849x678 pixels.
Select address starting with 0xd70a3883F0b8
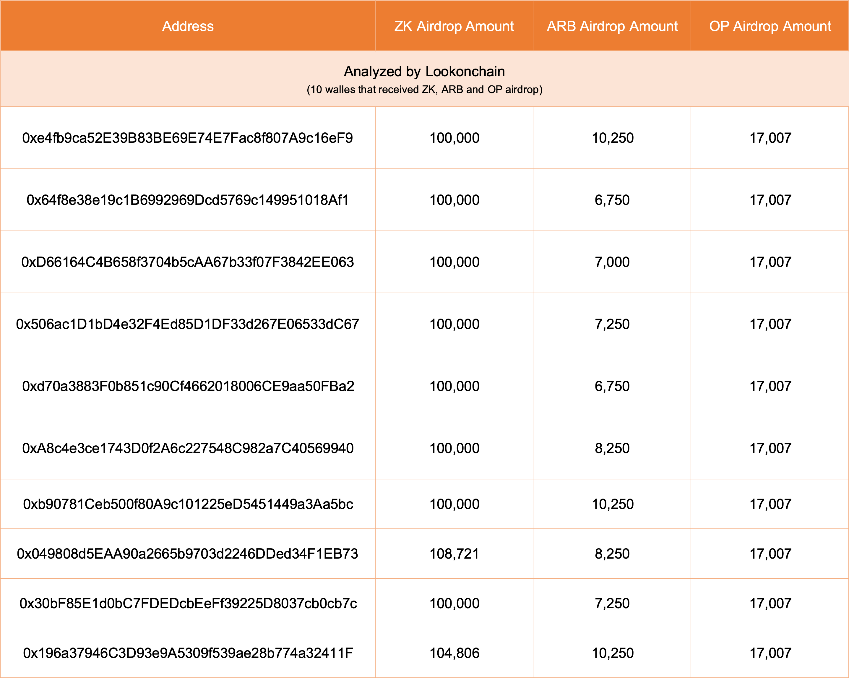(187, 386)
